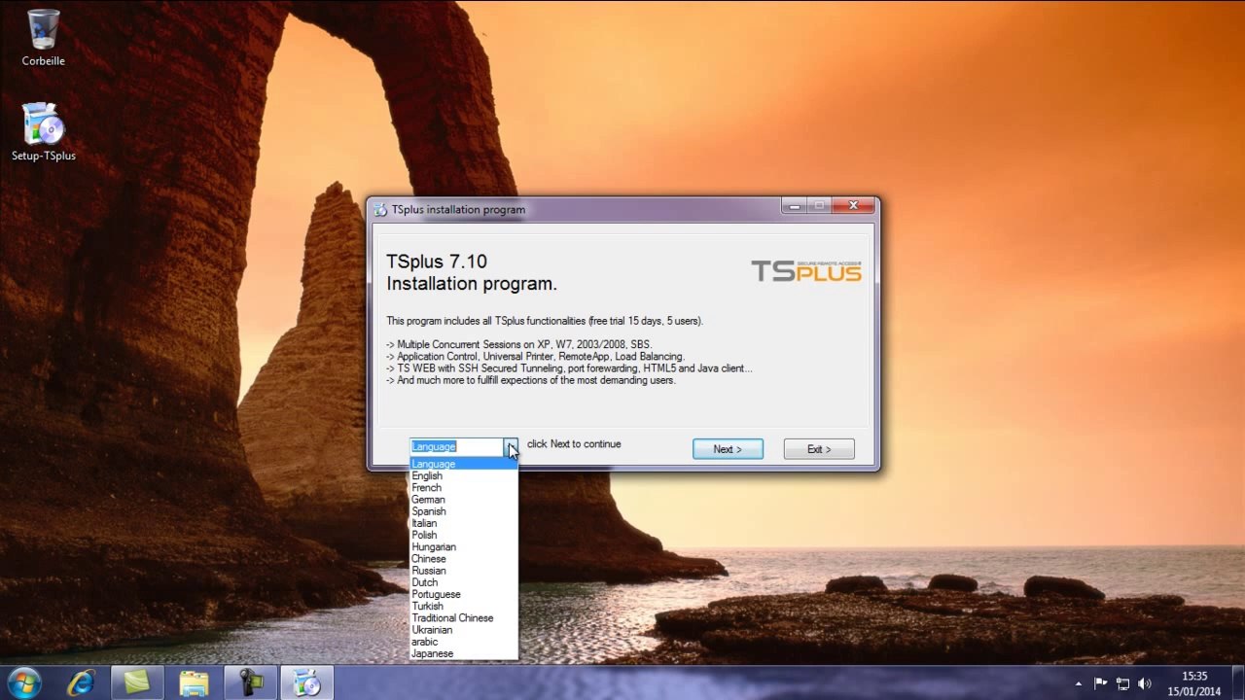Screen dimensions: 1245x700
Task: Select Portuguese from the language list
Action: click(x=463, y=594)
